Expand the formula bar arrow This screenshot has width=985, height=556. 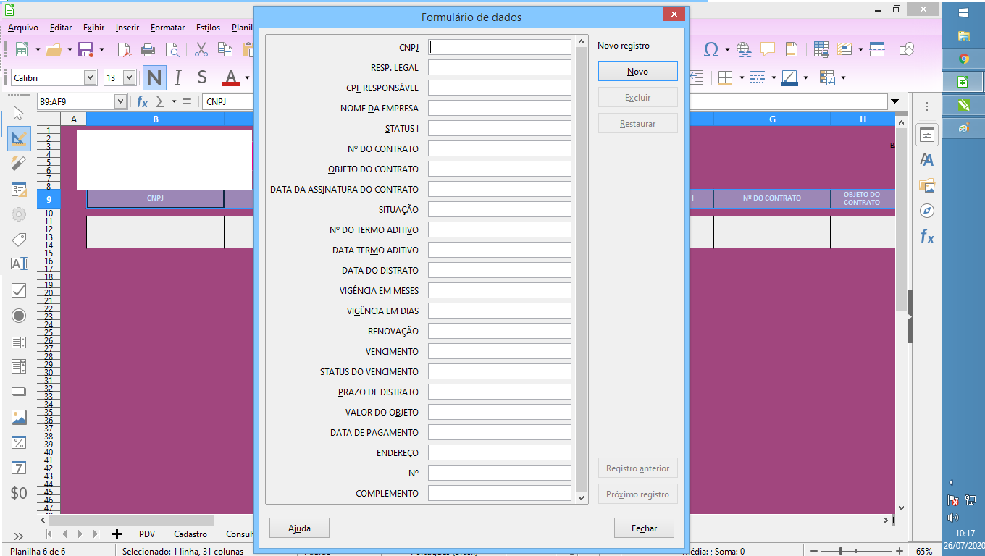pos(895,102)
